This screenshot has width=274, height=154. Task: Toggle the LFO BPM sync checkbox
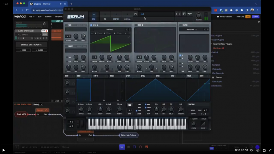click(x=146, y=105)
